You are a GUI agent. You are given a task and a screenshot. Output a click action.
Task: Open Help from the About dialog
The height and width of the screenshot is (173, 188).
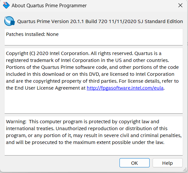click(x=167, y=163)
